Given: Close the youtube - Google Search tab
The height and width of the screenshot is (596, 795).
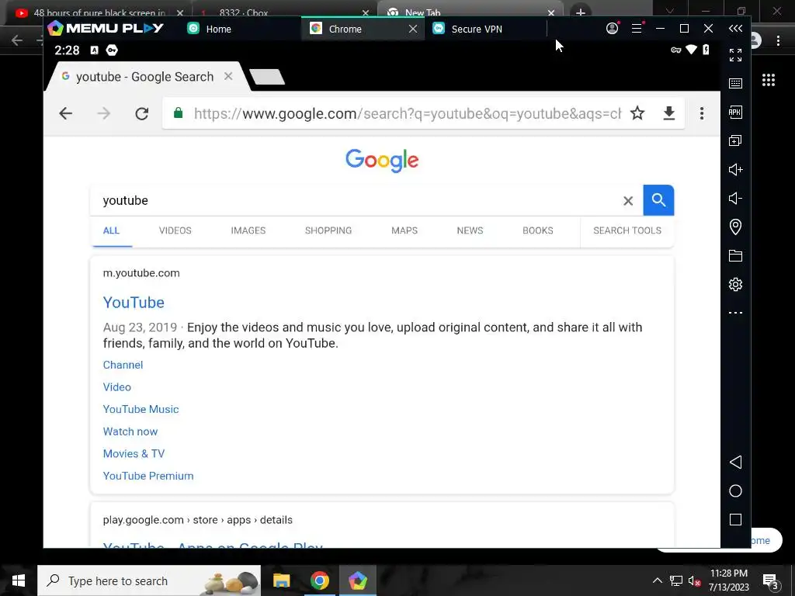Looking at the screenshot, I should click(x=229, y=77).
